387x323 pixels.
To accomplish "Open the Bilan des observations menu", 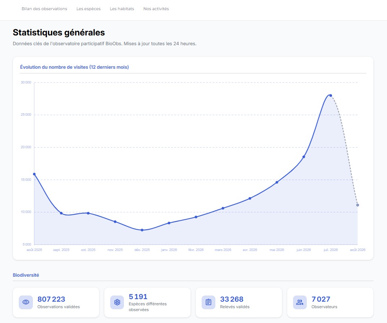I will pyautogui.click(x=44, y=9).
